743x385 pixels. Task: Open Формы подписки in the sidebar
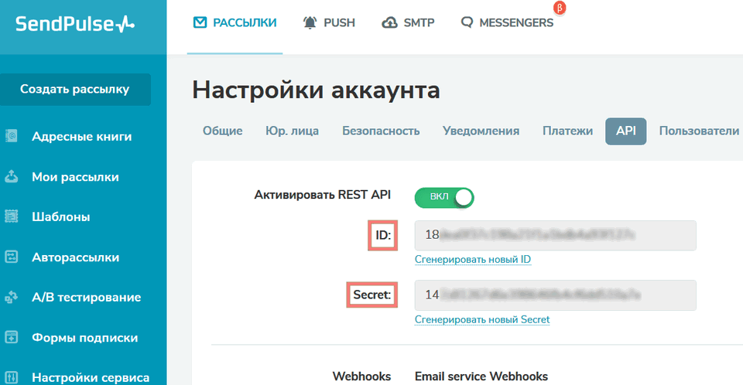pyautogui.click(x=85, y=338)
